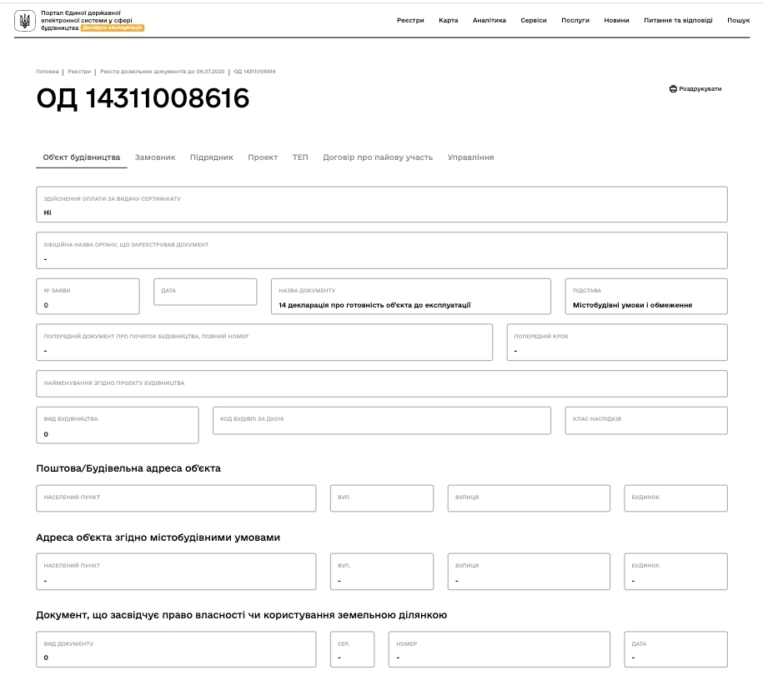Click the portal title text in header
This screenshot has height=675, width=763.
tap(87, 21)
